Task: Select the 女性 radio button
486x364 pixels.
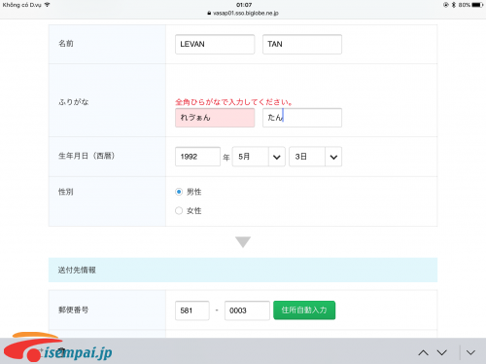Action: tap(179, 211)
